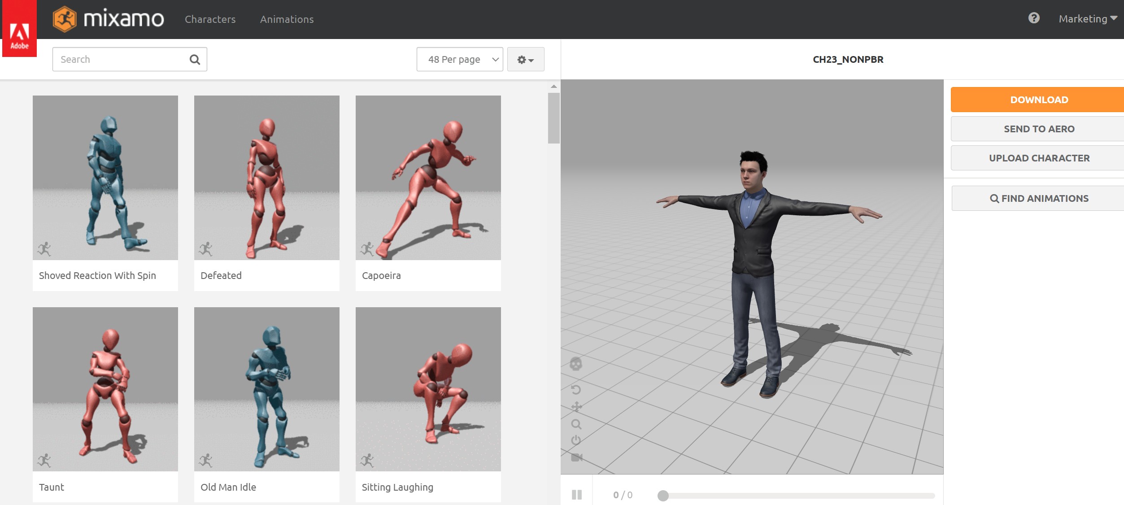Select the Capoeira animation thumbnail
1124x505 pixels.
[428, 178]
